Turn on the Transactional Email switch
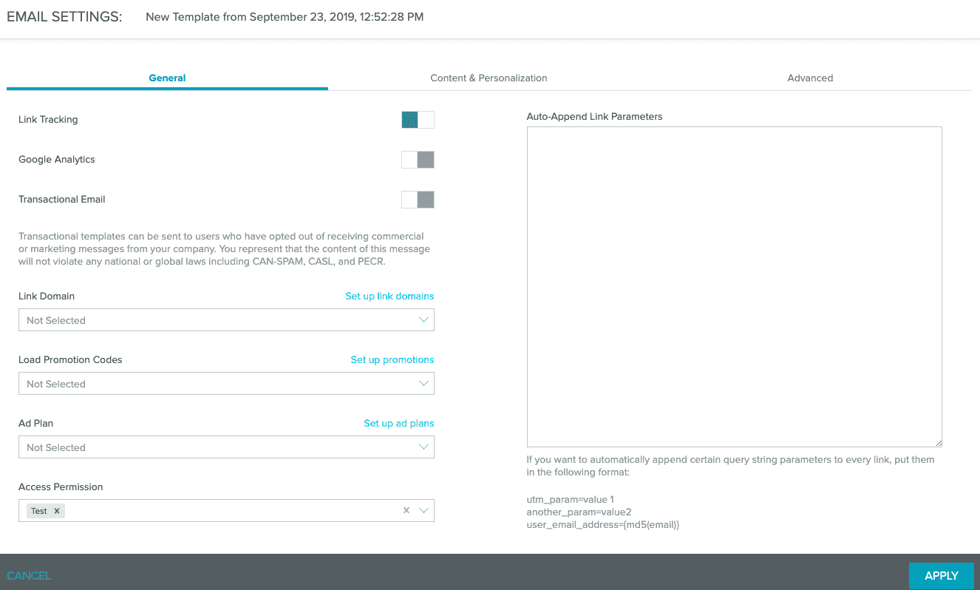980x590 pixels. pos(418,200)
